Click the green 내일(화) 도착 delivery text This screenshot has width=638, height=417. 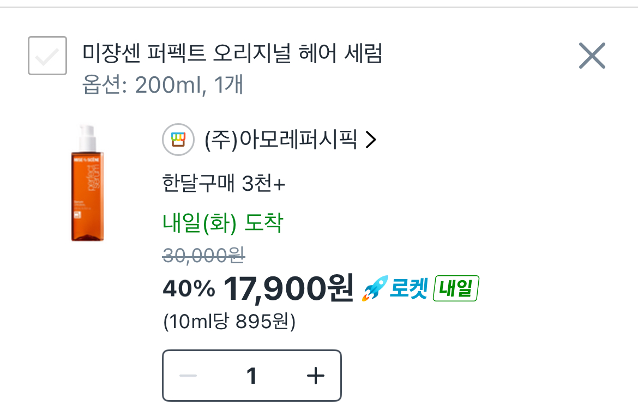click(222, 223)
